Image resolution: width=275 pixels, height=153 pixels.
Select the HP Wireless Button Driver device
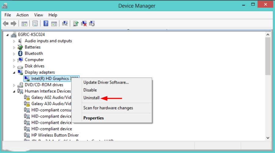pos(55,135)
